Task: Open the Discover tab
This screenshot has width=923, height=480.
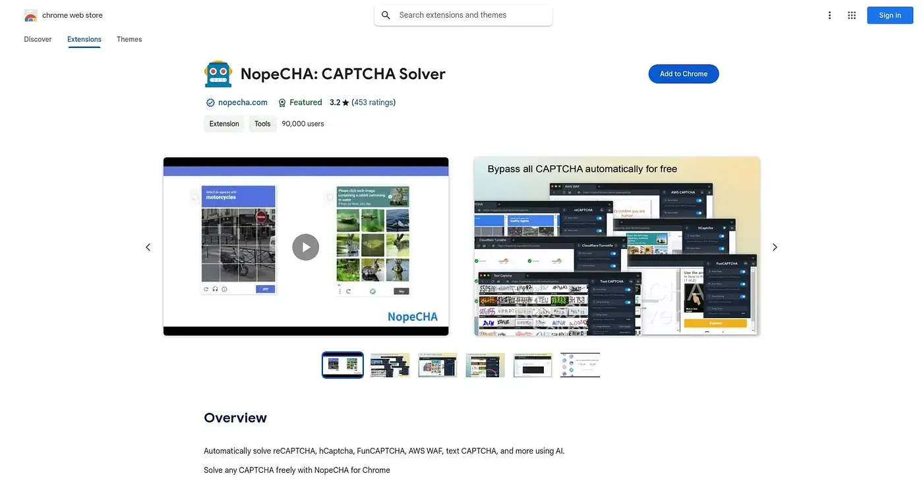Action: 38,40
